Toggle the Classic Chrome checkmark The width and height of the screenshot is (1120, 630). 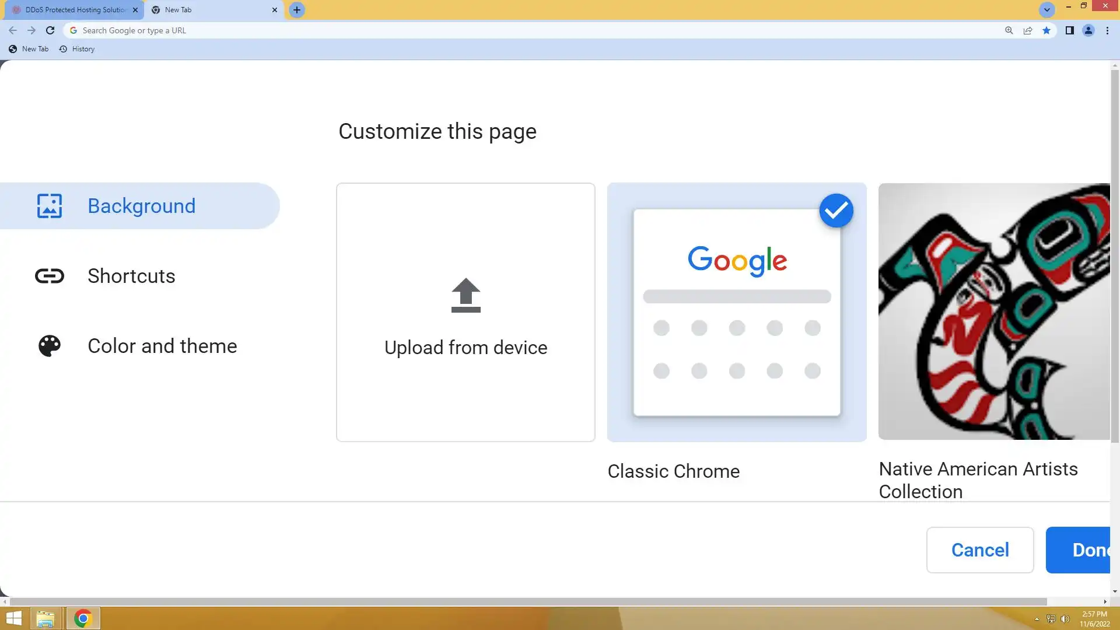click(836, 211)
